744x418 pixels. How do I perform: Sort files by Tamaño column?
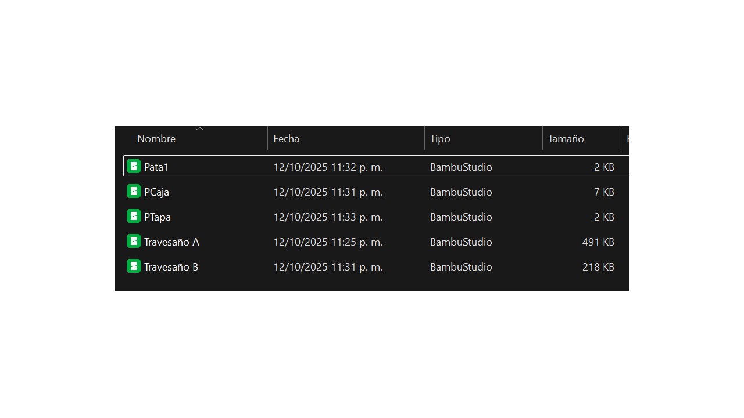[566, 139]
